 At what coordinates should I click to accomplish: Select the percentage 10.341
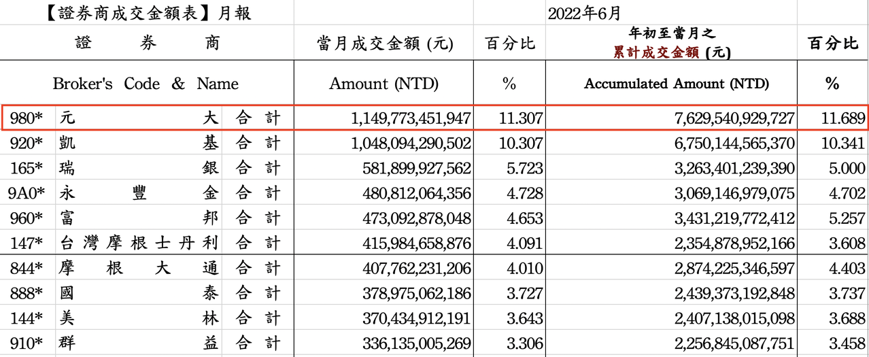[x=843, y=143]
